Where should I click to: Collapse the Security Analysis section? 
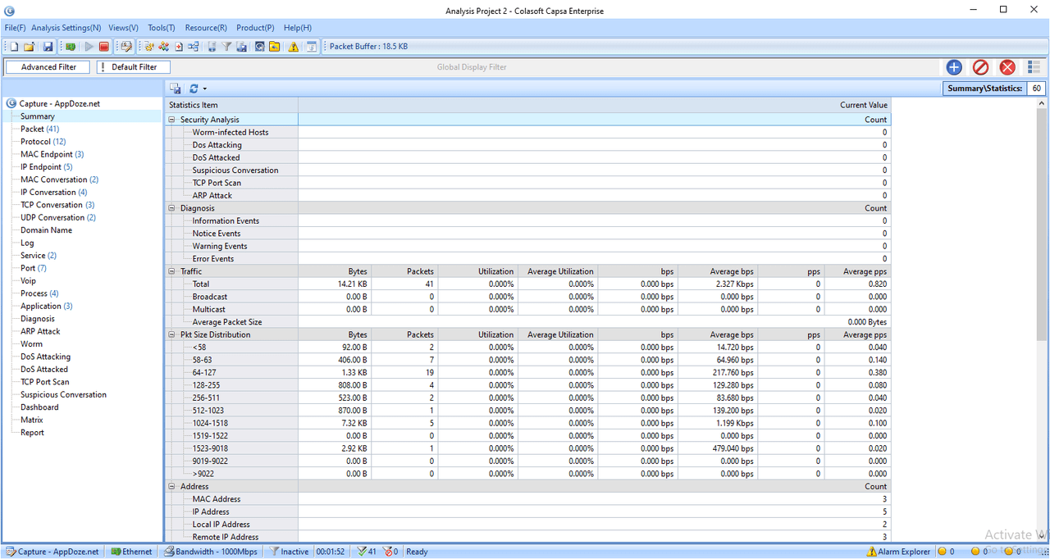172,120
